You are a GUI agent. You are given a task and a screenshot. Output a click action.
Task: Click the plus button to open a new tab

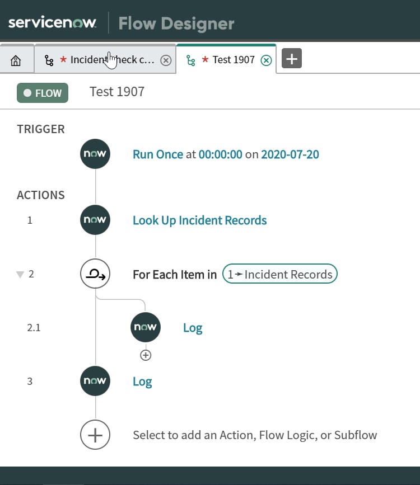click(291, 58)
